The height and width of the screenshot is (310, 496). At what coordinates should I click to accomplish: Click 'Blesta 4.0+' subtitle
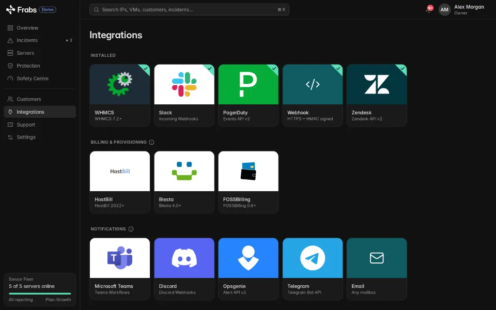click(170, 206)
